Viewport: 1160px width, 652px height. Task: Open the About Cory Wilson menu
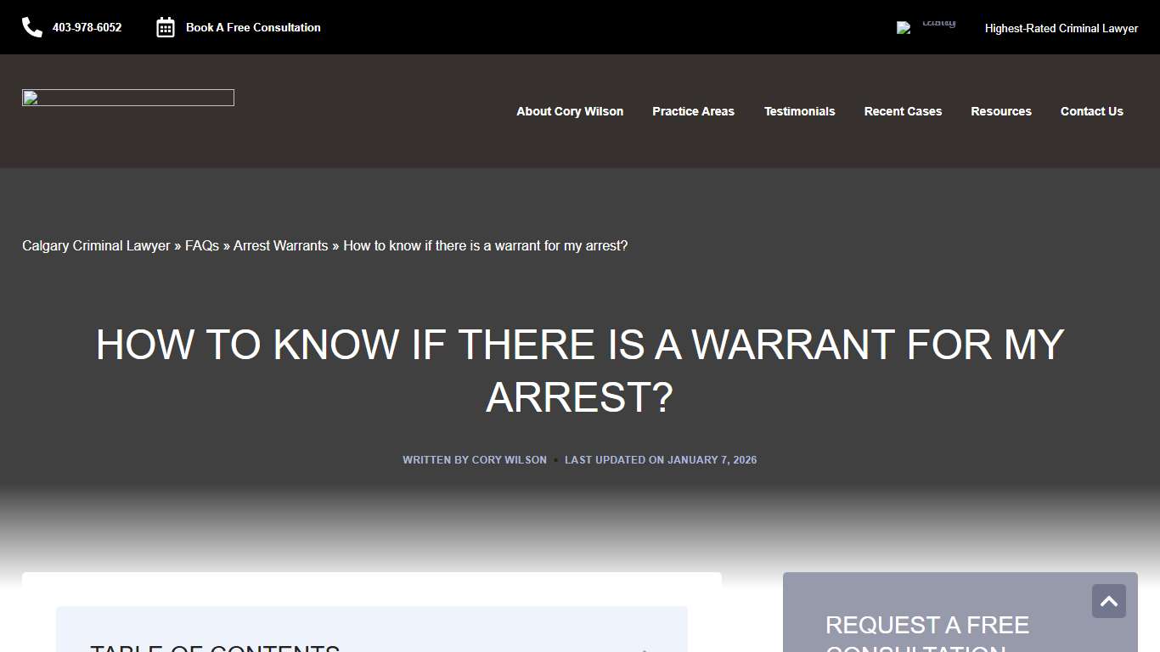[x=570, y=111]
